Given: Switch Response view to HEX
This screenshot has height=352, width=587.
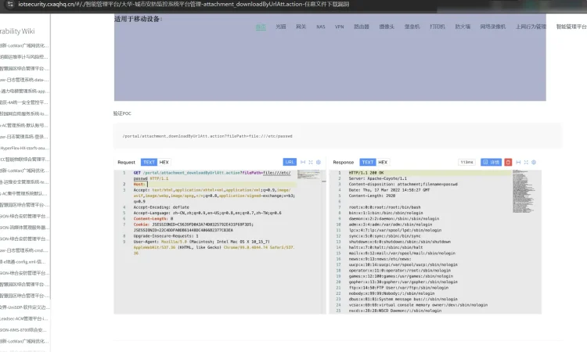Looking at the screenshot, I should [x=383, y=162].
